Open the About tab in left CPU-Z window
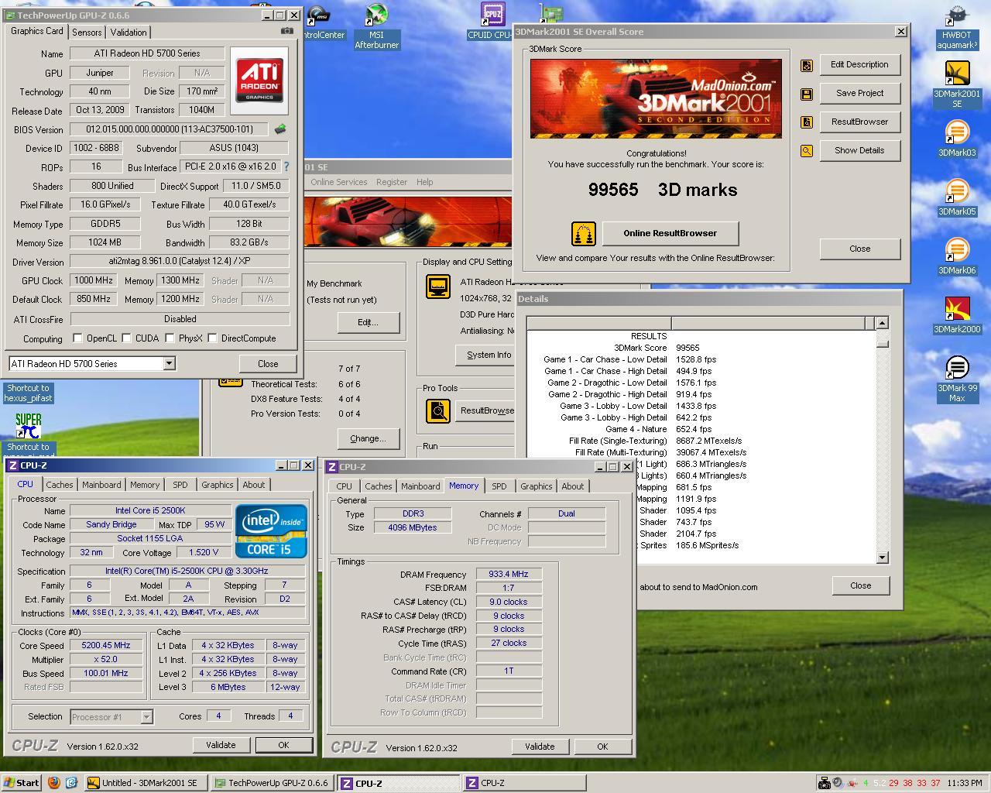991x793 pixels. 254,485
